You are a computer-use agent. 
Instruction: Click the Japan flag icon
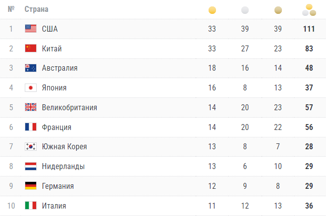(31, 88)
